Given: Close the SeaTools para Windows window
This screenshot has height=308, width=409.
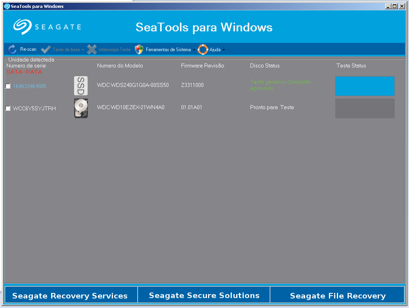Looking at the screenshot, I should click(x=402, y=6).
